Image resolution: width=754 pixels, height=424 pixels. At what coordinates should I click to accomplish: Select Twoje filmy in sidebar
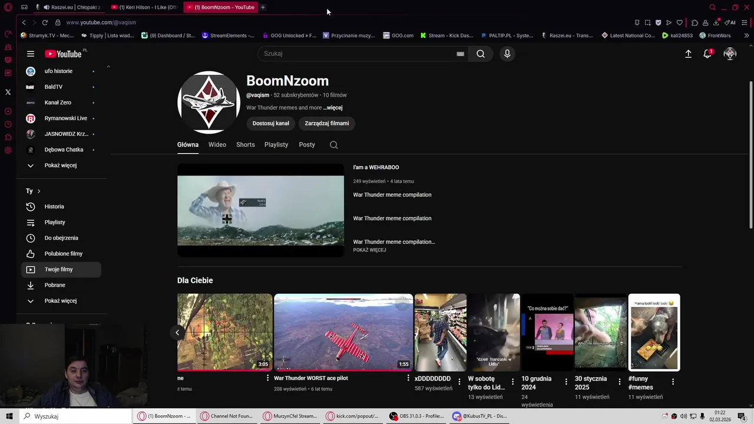pos(62,269)
